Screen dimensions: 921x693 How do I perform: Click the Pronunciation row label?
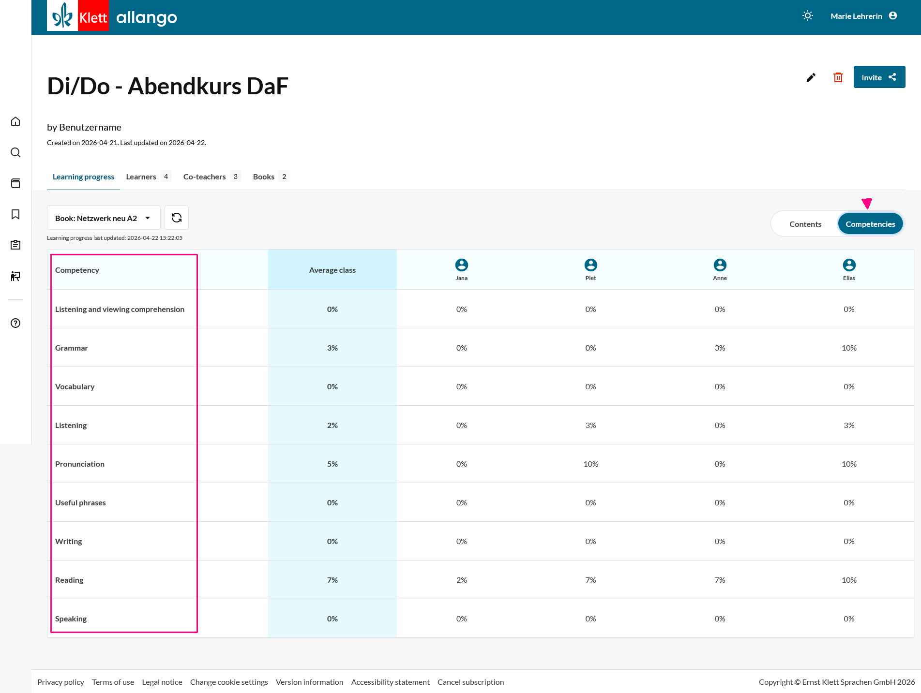79,464
